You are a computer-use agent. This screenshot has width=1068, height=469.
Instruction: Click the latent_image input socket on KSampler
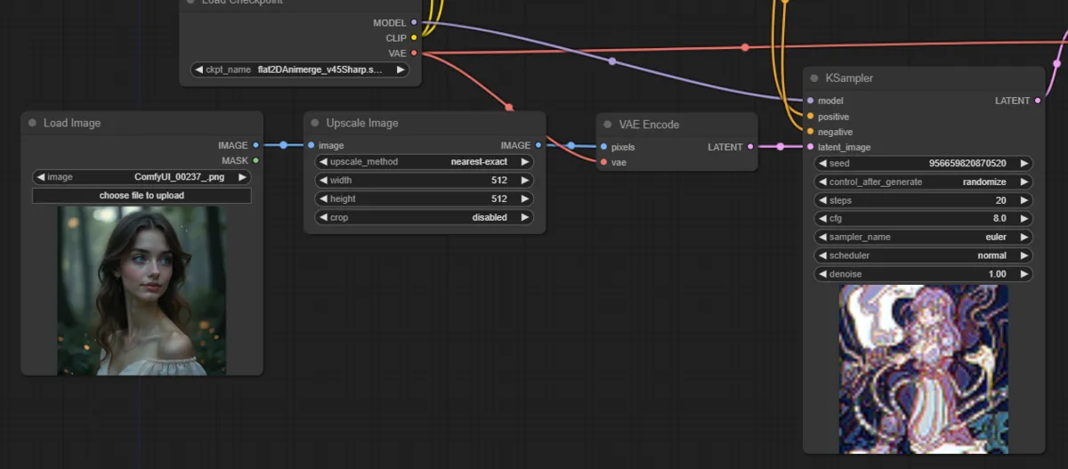point(810,147)
